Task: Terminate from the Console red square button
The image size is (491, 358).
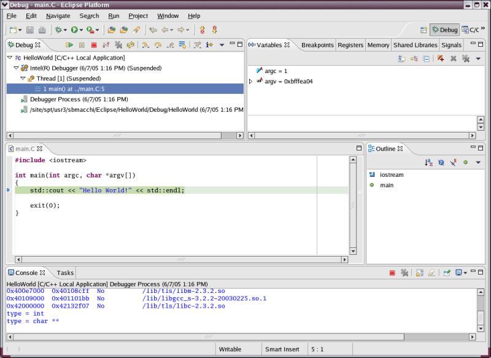Action: [392, 273]
